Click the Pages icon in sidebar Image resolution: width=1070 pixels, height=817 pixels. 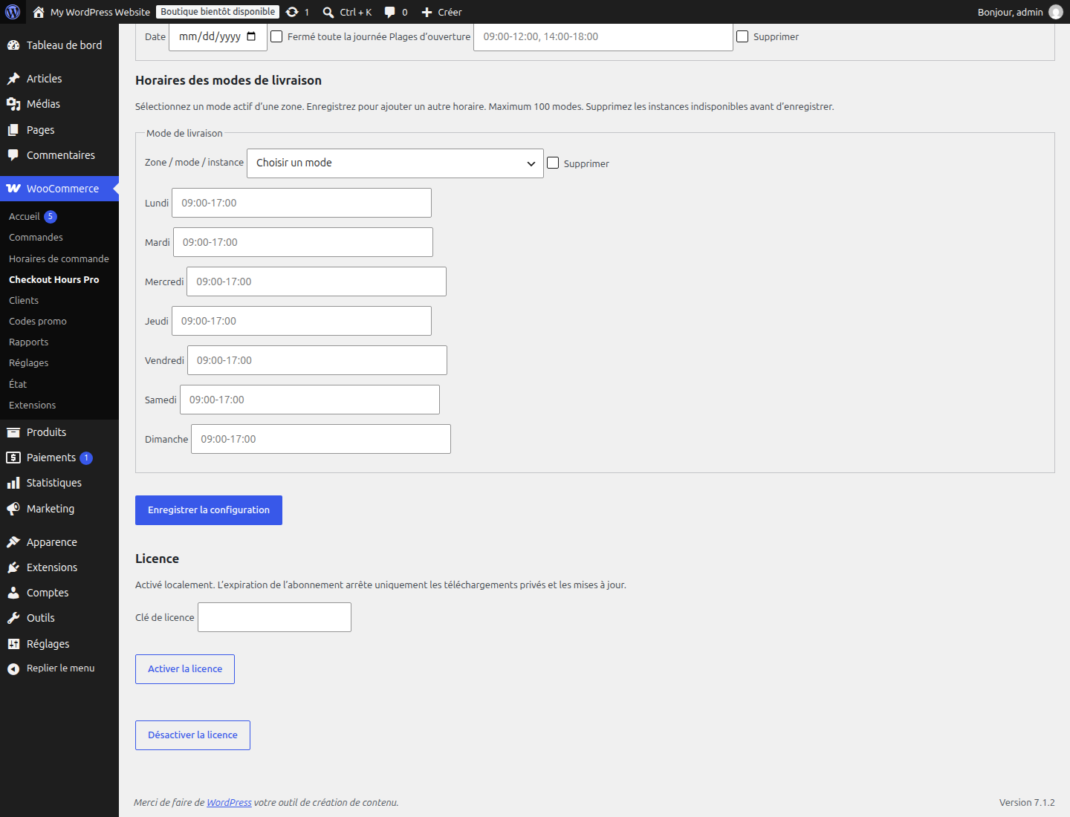point(13,130)
